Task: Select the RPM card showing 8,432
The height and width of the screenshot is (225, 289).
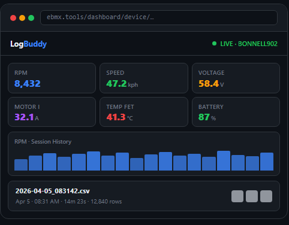Action: click(x=52, y=78)
